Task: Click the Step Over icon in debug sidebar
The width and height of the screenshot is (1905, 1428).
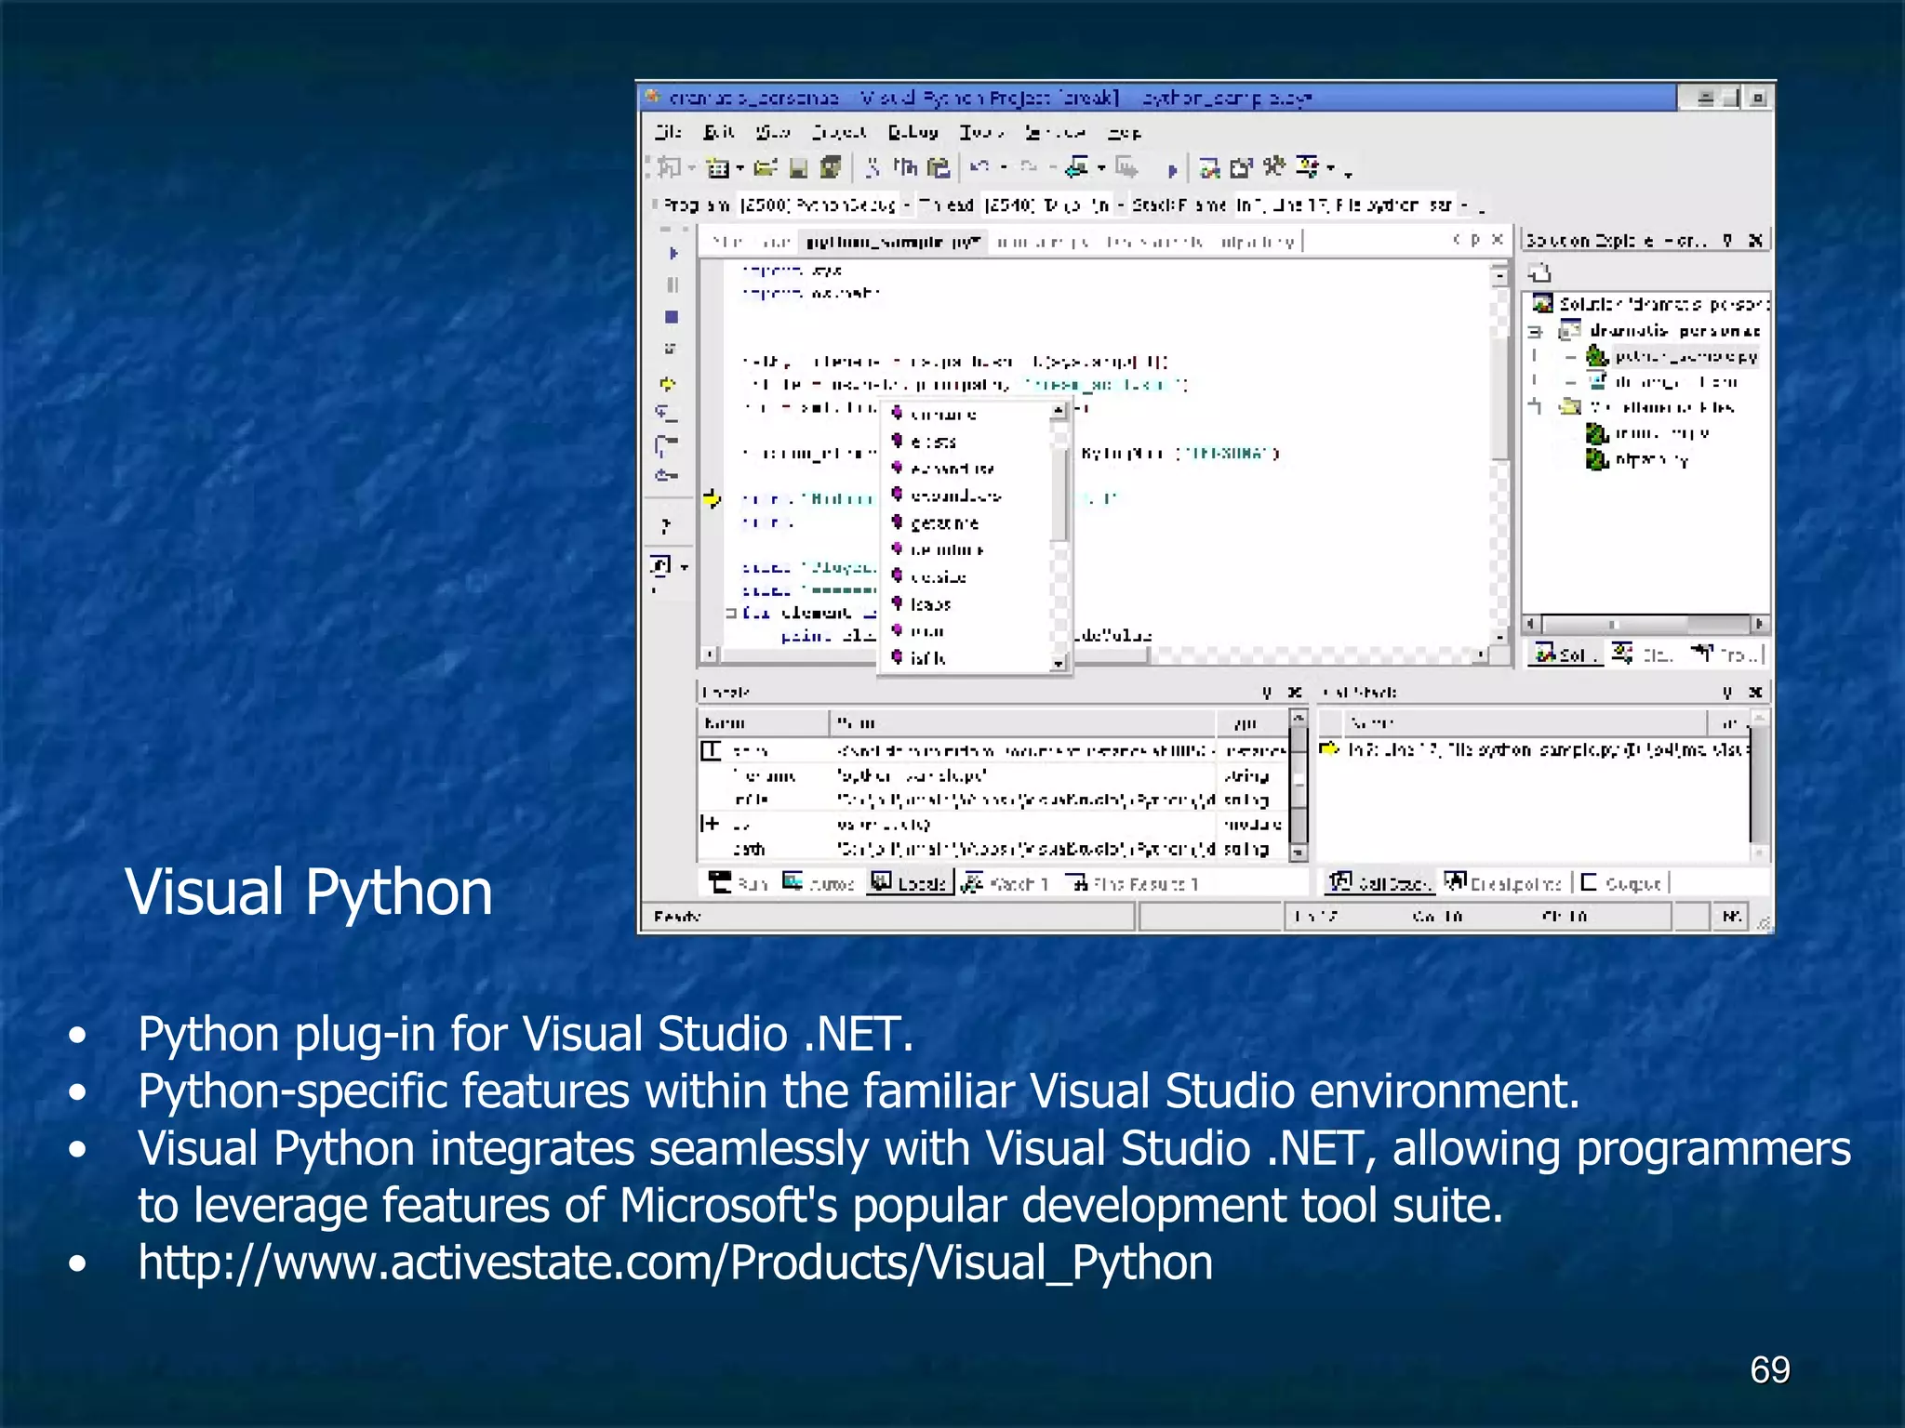Action: click(x=666, y=444)
